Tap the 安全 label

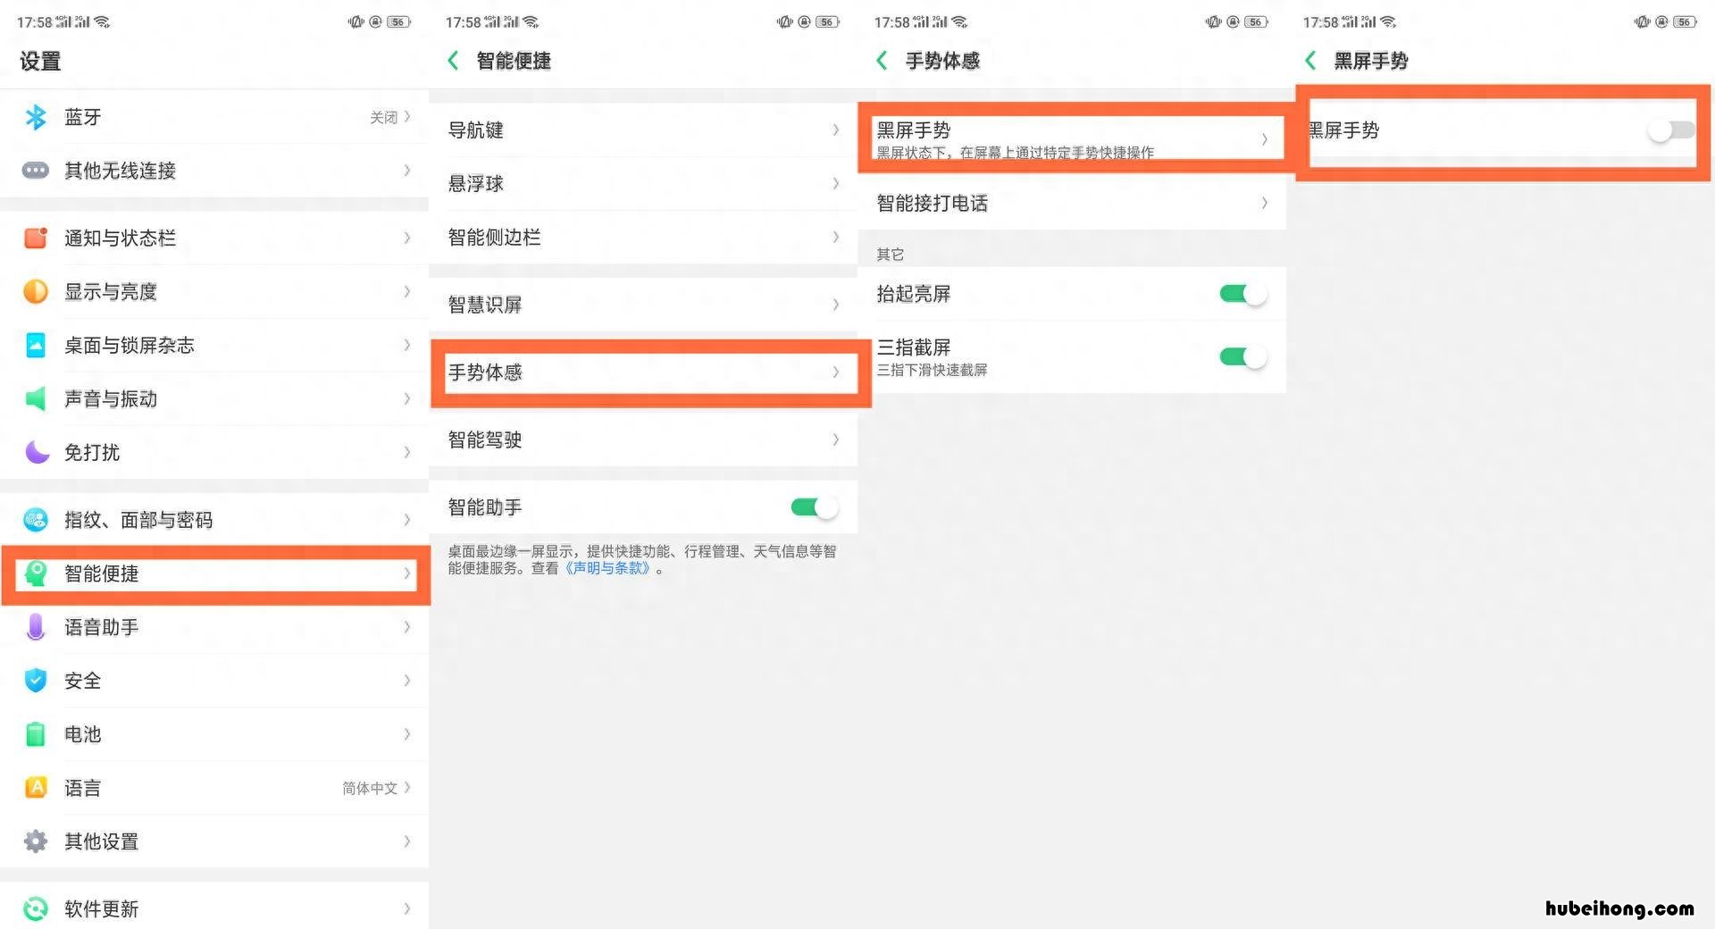83,681
